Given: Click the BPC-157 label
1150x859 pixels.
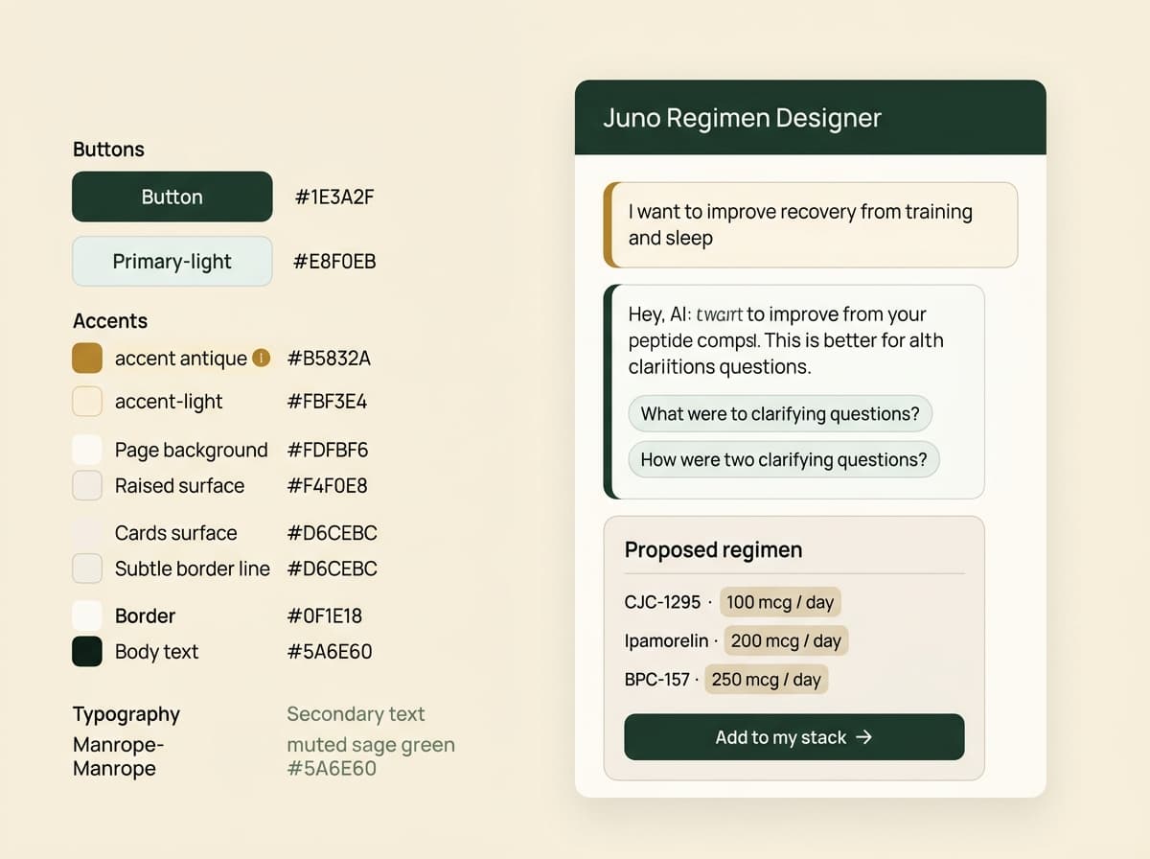Looking at the screenshot, I should tap(656, 680).
